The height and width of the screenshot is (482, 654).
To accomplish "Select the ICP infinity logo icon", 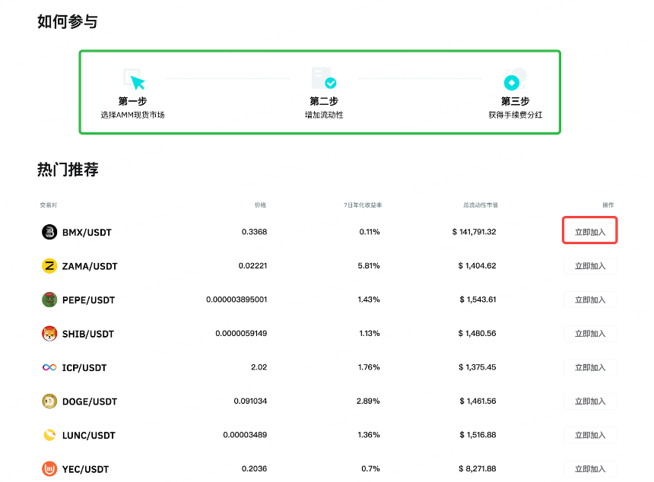I will click(x=49, y=367).
